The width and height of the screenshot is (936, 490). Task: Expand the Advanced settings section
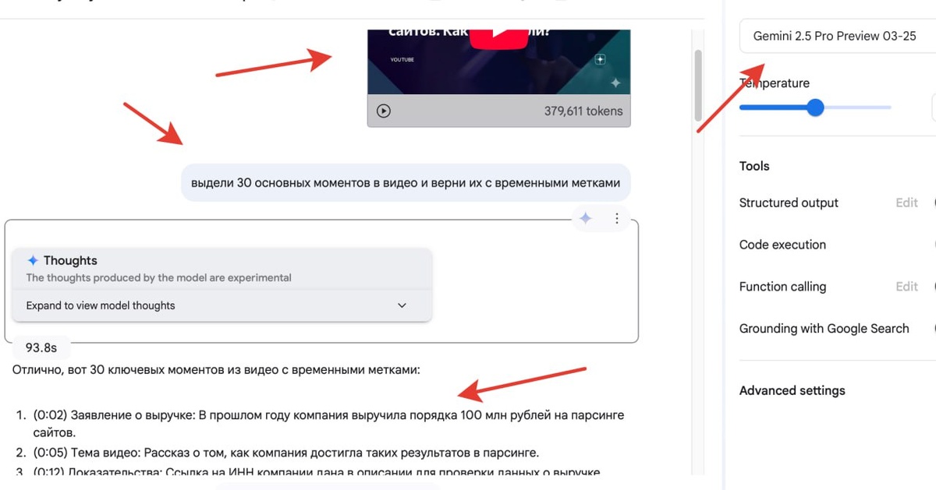(792, 390)
